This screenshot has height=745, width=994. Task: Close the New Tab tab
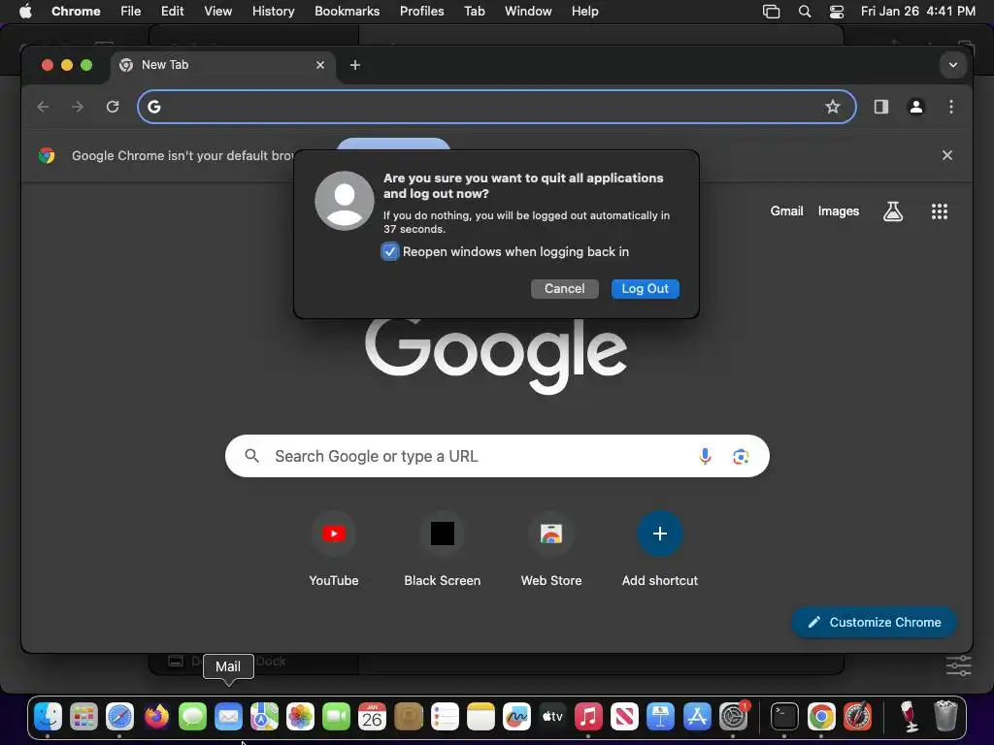tap(320, 65)
